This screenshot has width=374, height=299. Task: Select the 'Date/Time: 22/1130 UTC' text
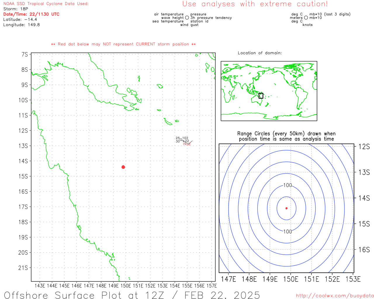(x=31, y=14)
